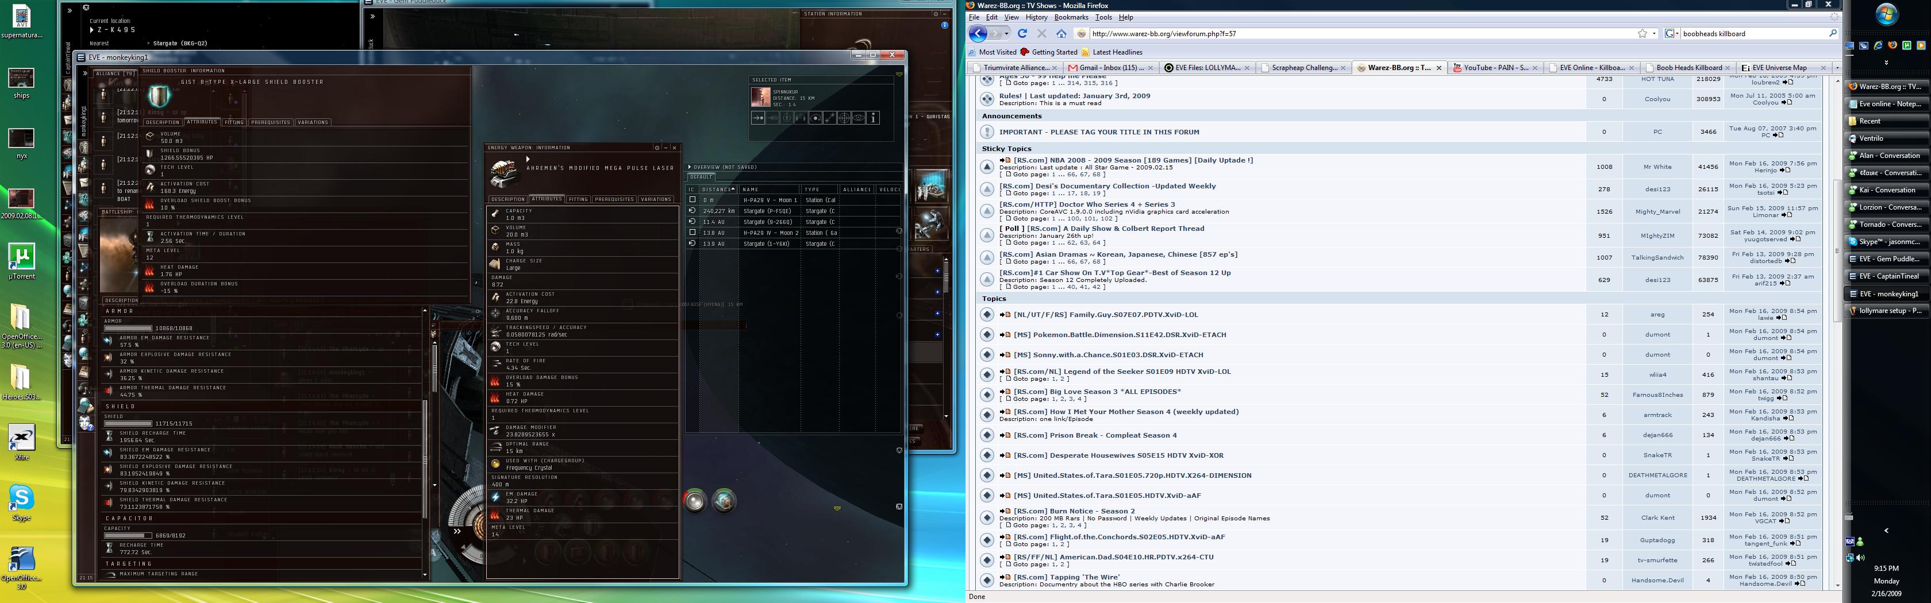The height and width of the screenshot is (603, 1931).
Task: Reload the Warez-BB page in Firefox
Action: (1022, 34)
